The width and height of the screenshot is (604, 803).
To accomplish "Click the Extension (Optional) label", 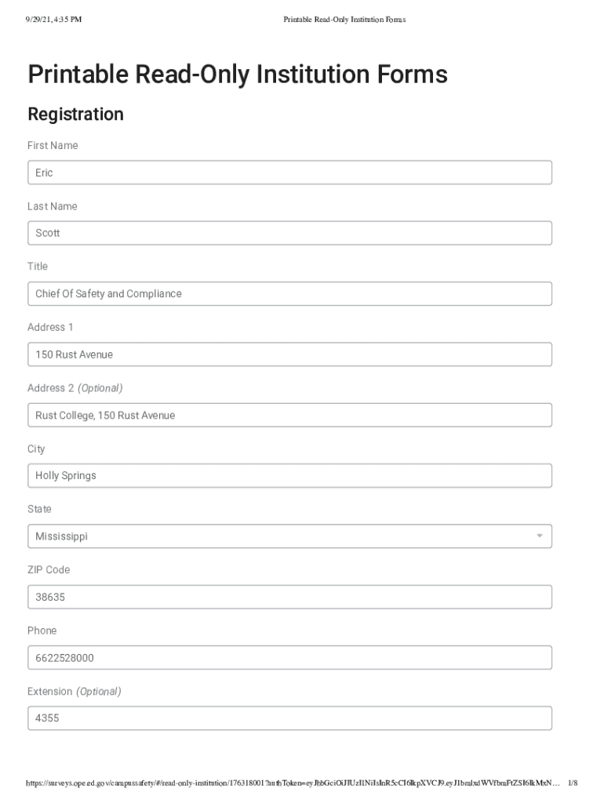I will click(x=74, y=692).
